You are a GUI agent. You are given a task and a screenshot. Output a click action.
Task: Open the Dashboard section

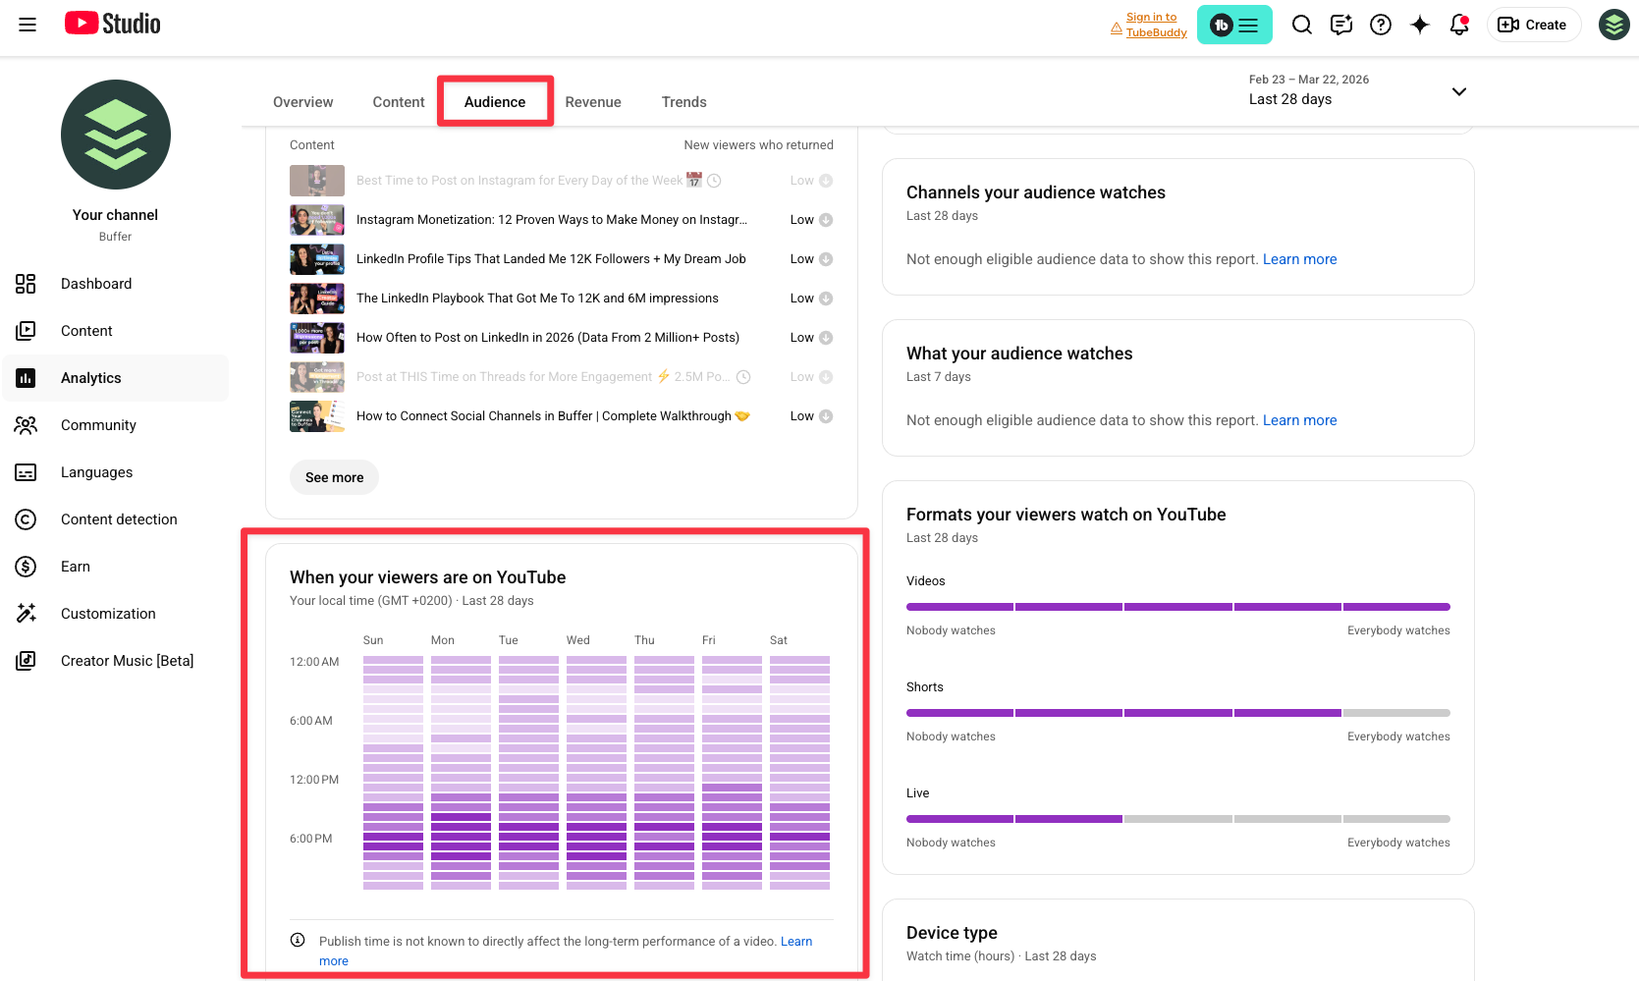click(x=95, y=284)
